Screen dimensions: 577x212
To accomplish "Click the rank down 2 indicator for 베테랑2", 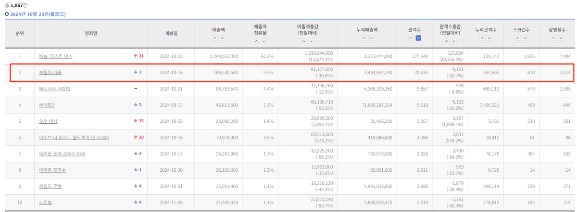I will pyautogui.click(x=138, y=105).
